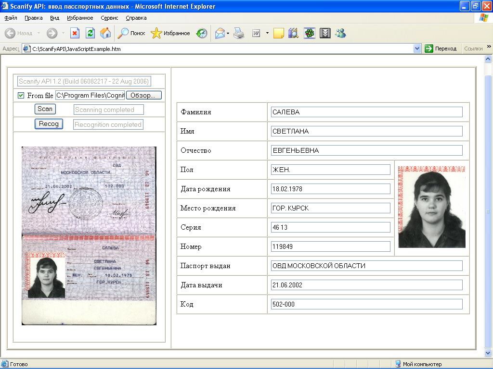Launch the ICQ flower icon
The height and width of the screenshot is (369, 493).
(310, 33)
